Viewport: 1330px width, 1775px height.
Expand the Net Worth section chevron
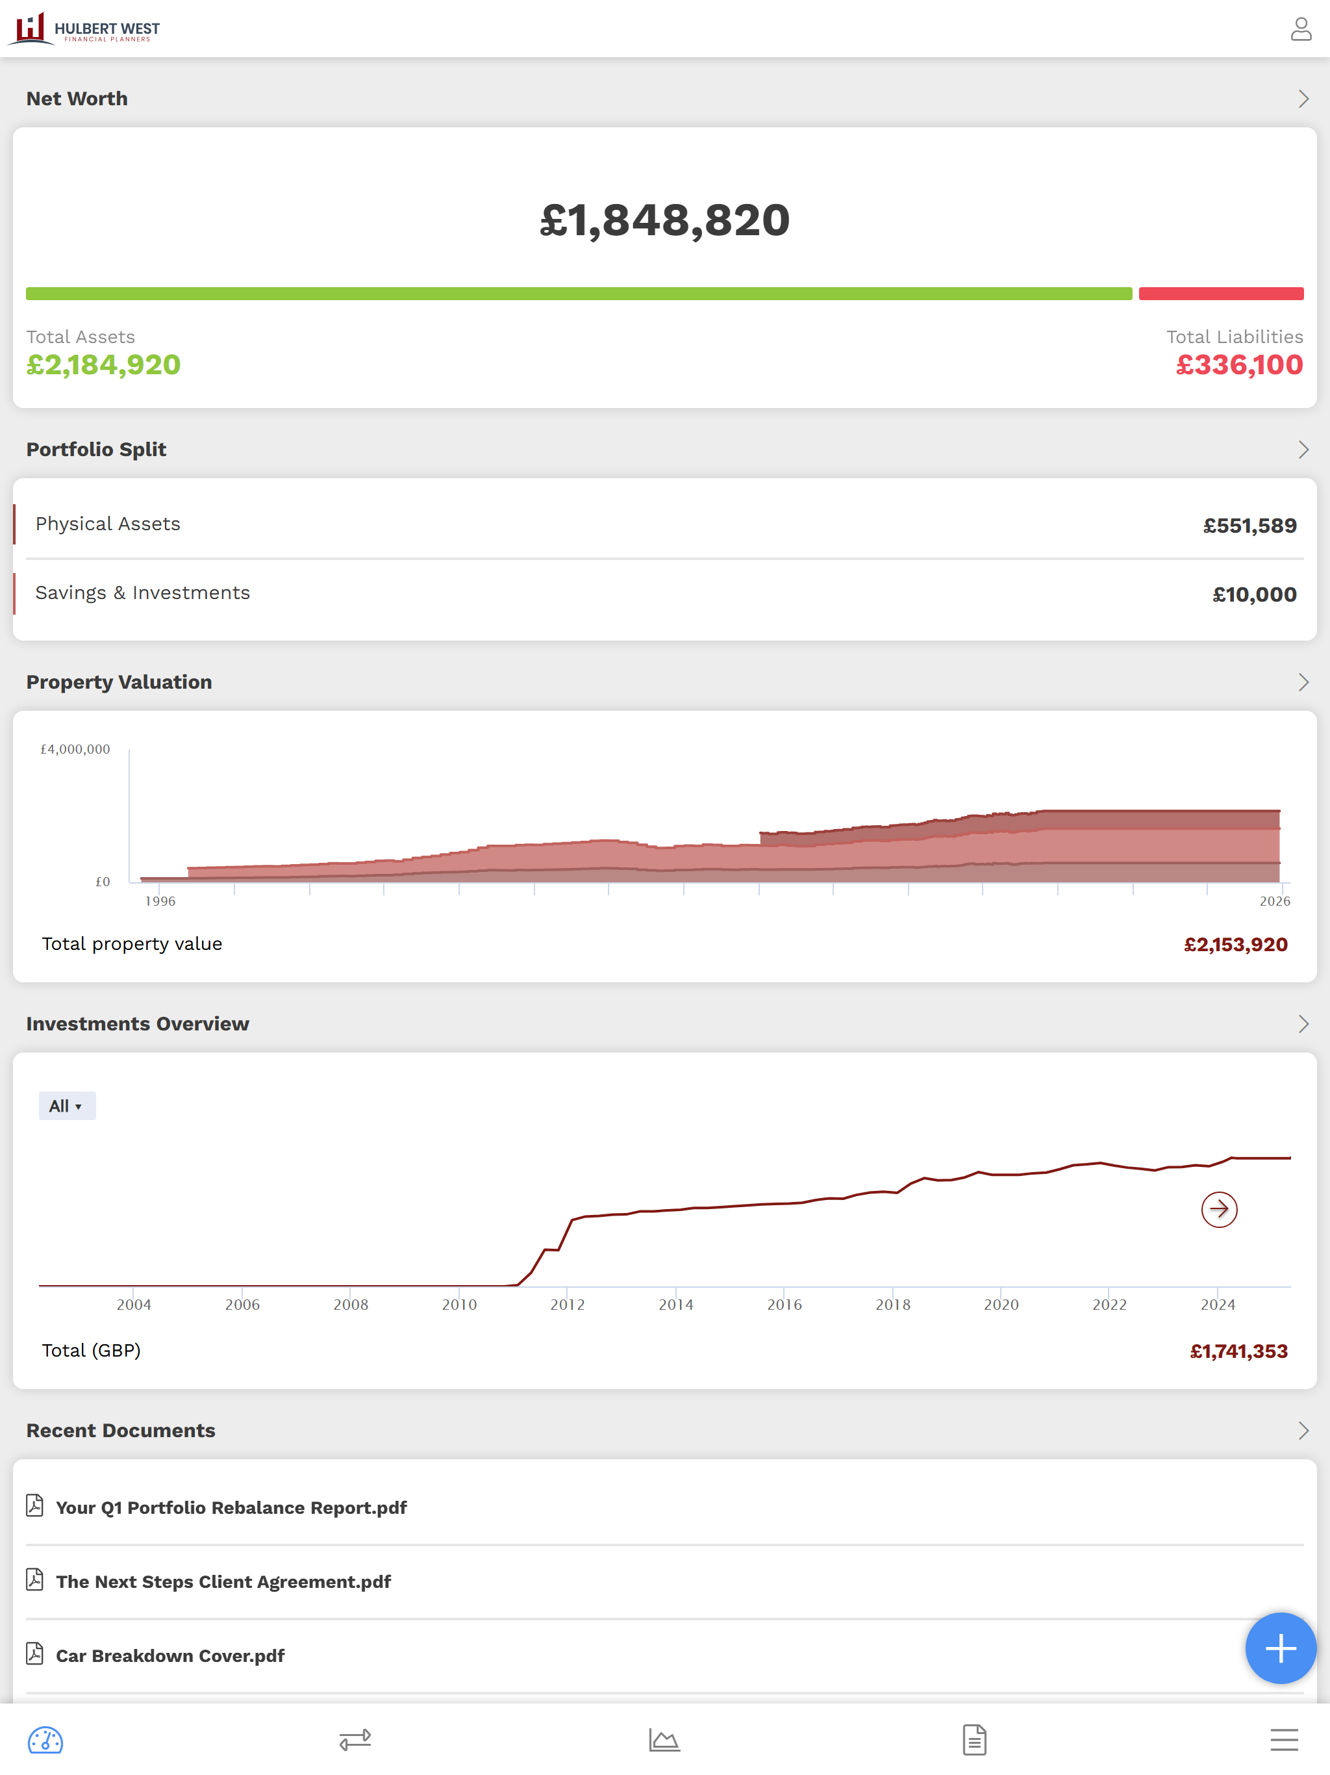point(1303,99)
